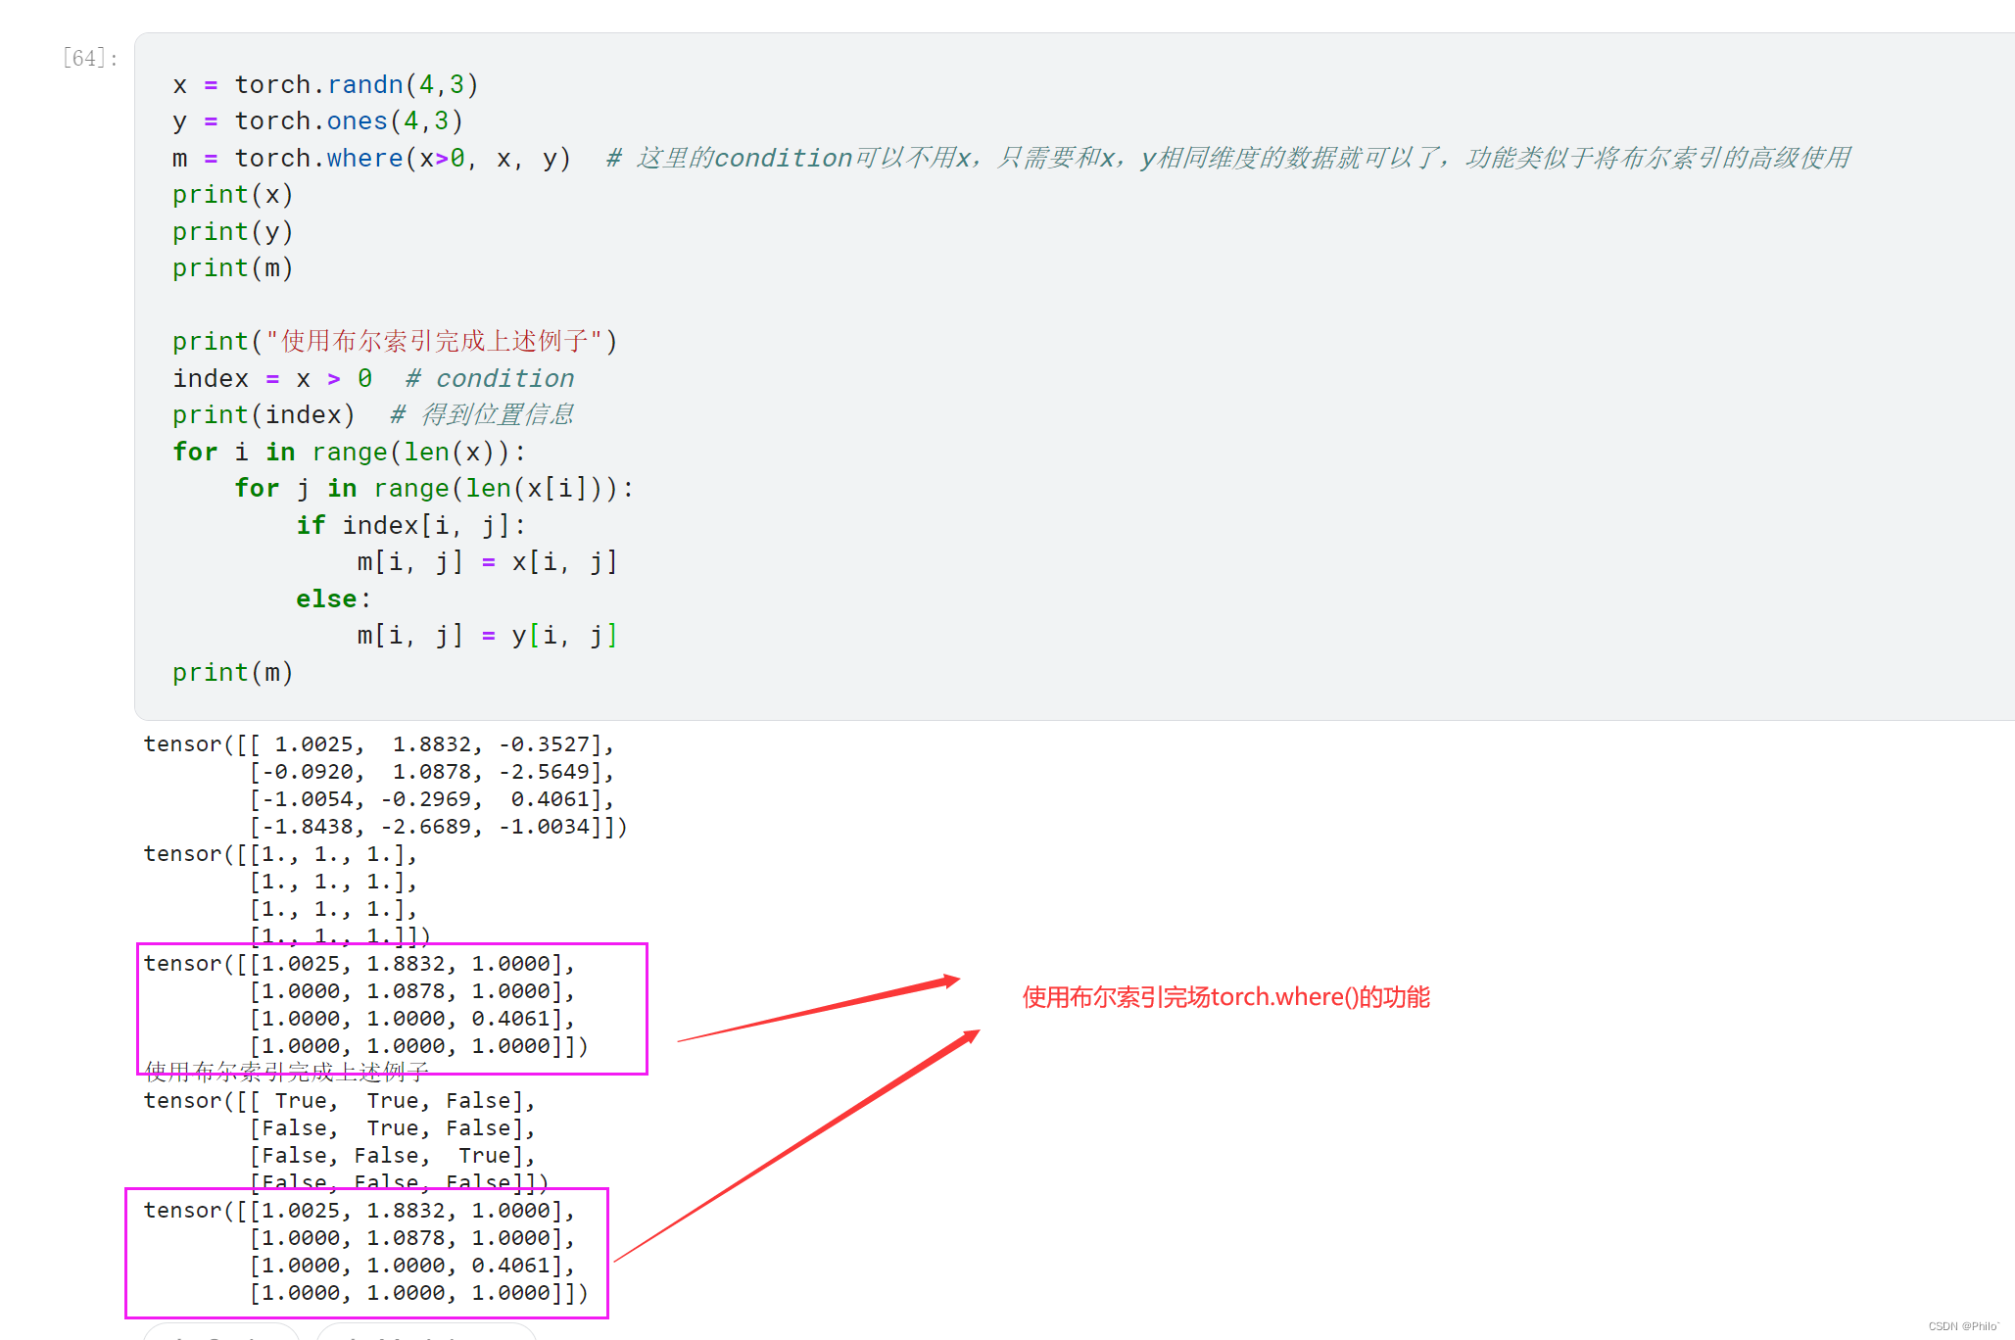The image size is (2015, 1340).
Task: Click output row 'tensor([[ True, True, False],'
Action: 340,1101
